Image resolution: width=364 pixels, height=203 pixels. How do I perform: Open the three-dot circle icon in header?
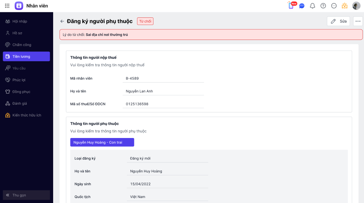[334, 6]
